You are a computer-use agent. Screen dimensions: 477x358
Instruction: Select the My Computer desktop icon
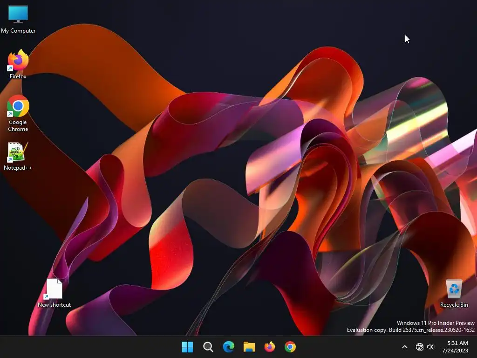[18, 20]
